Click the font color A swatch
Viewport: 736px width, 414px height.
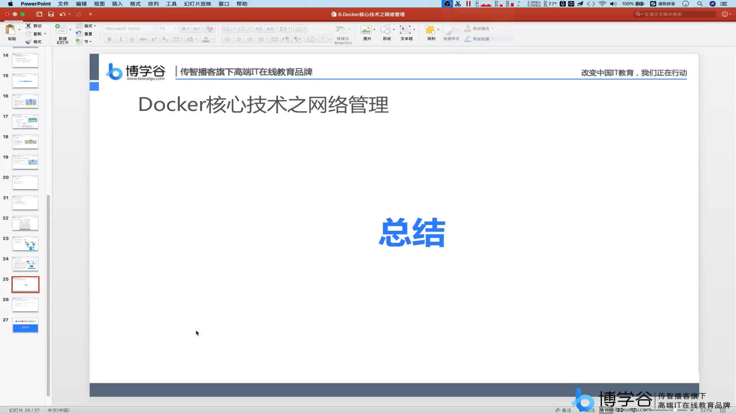point(206,39)
